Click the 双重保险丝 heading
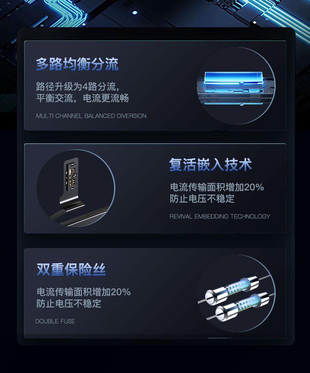Screen dimensions: 310x373 pyautogui.click(x=71, y=269)
